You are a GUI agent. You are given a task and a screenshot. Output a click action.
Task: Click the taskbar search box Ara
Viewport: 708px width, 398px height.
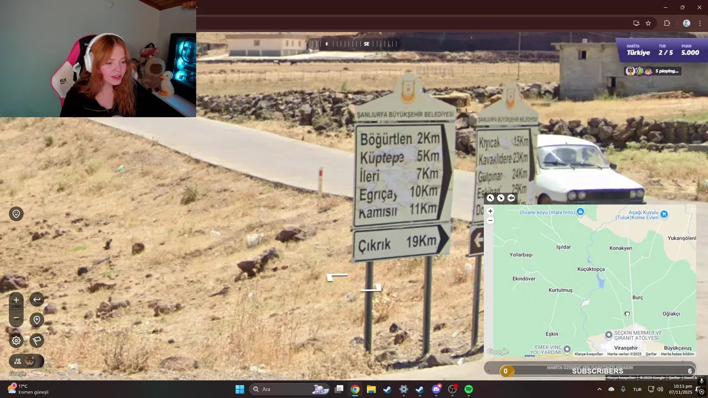(x=290, y=389)
